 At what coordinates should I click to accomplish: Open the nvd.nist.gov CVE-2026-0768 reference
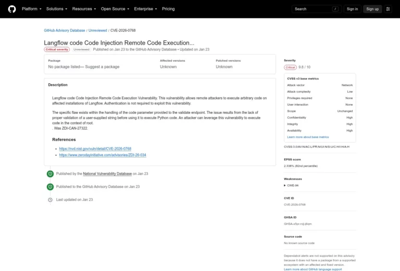point(95,148)
